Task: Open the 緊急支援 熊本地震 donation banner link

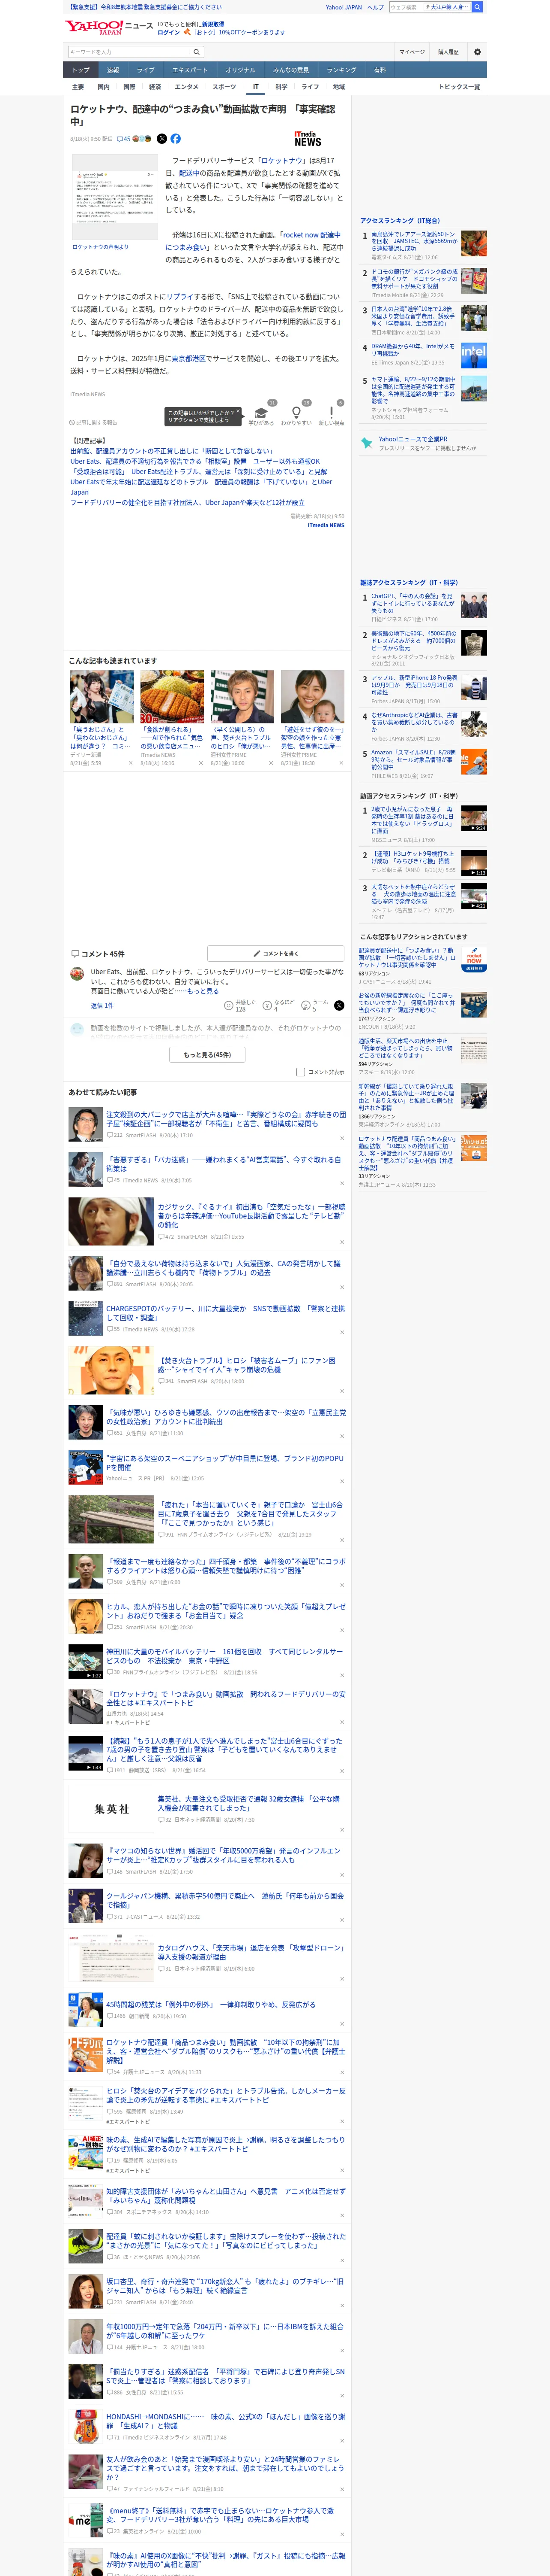Action: [145, 7]
